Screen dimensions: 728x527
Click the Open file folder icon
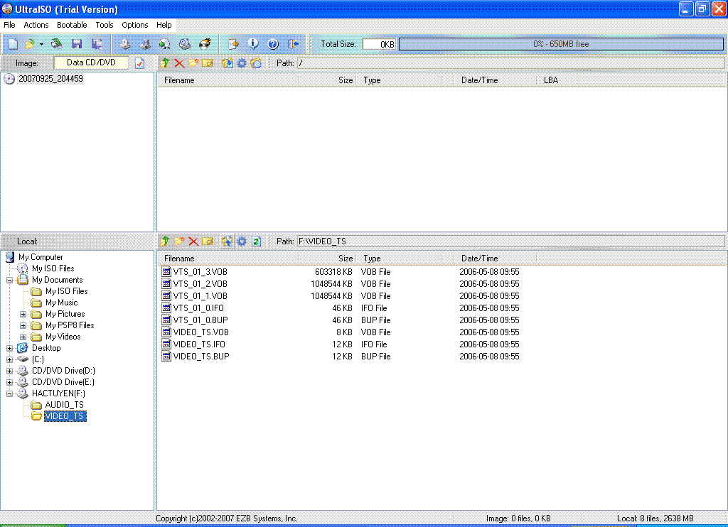click(x=29, y=43)
